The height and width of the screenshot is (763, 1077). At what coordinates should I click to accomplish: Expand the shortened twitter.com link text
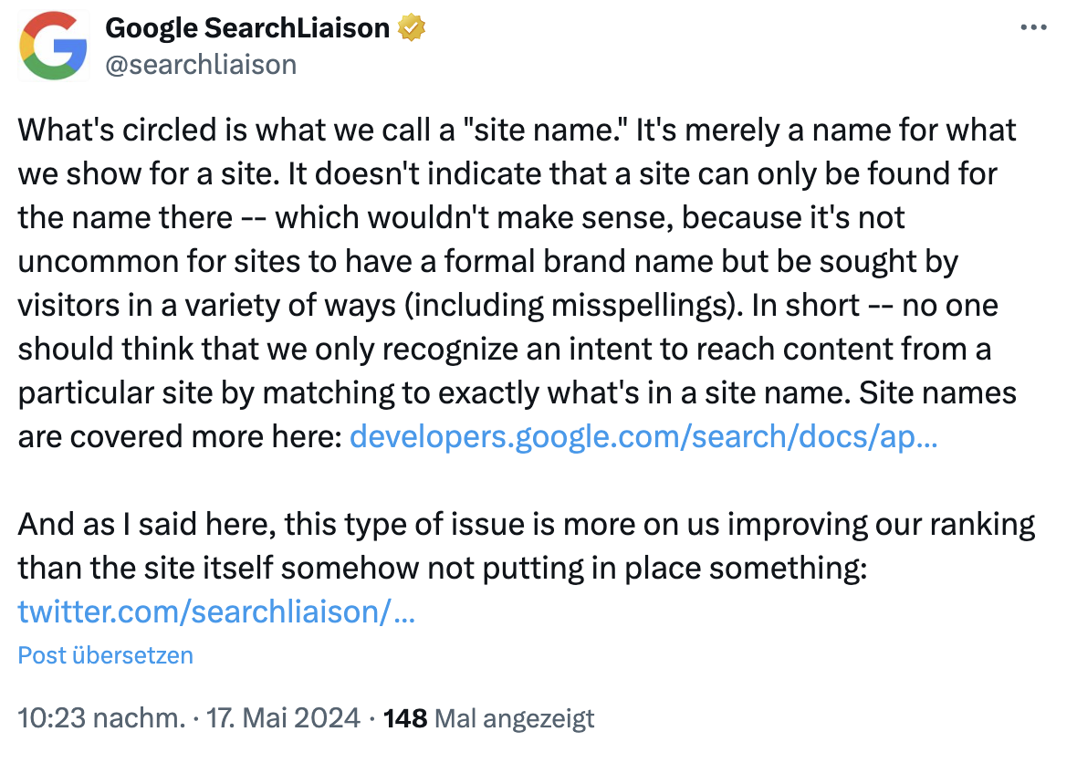click(x=214, y=612)
